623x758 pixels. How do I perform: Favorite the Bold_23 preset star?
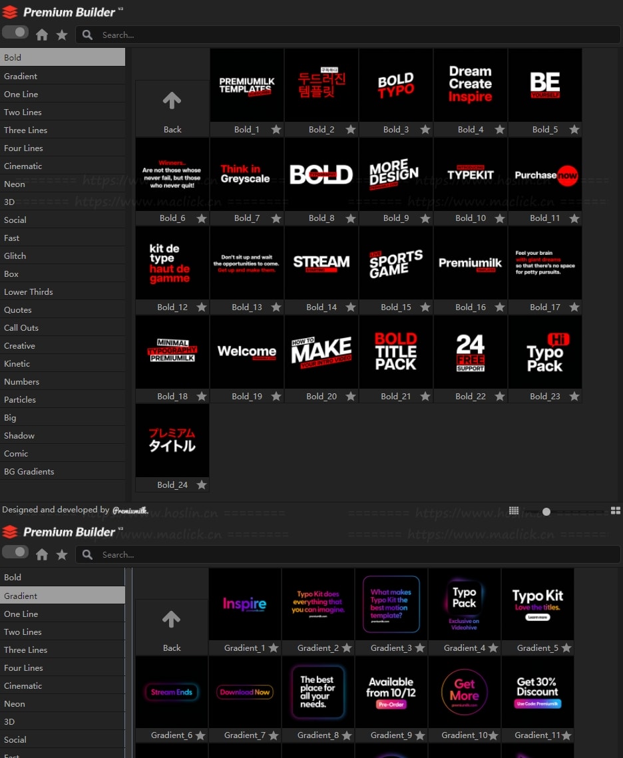click(x=574, y=397)
